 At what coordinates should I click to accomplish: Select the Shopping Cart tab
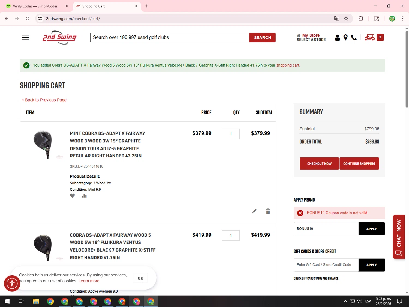point(106,6)
